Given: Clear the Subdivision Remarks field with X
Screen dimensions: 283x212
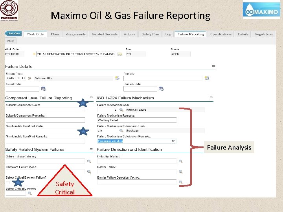Looking at the screenshot, I should [x=173, y=141].
